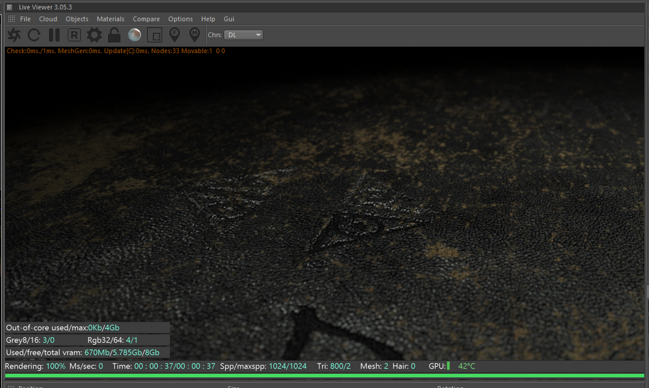The width and height of the screenshot is (649, 388).
Task: Click the Rendering 100% status text
Action: [35, 366]
